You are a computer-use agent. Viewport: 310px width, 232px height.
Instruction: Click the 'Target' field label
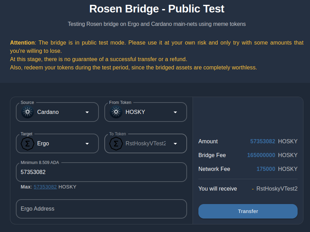(27, 134)
